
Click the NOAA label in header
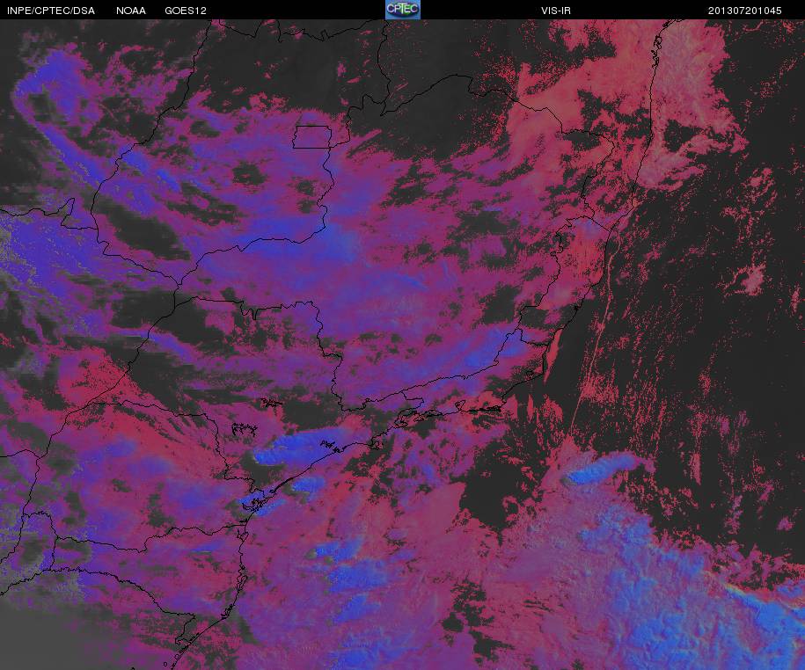pyautogui.click(x=131, y=11)
